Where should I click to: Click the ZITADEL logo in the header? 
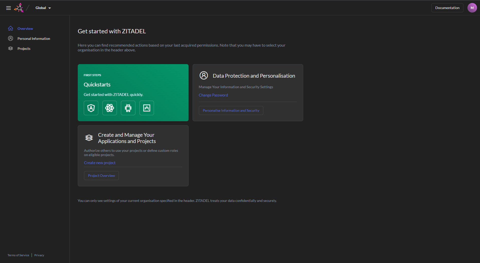19,8
